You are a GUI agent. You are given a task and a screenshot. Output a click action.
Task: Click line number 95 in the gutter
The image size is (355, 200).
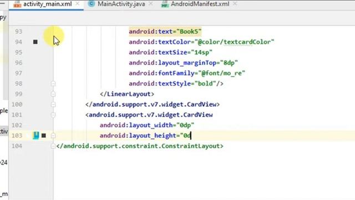18,52
